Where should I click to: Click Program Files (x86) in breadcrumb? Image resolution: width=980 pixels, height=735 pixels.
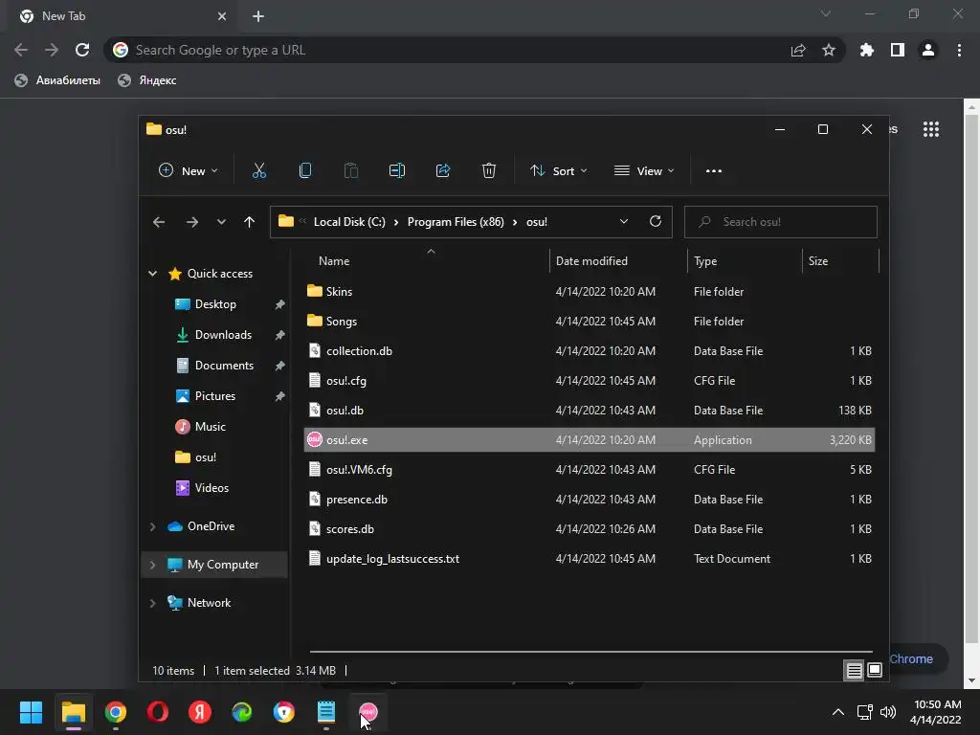pos(456,222)
